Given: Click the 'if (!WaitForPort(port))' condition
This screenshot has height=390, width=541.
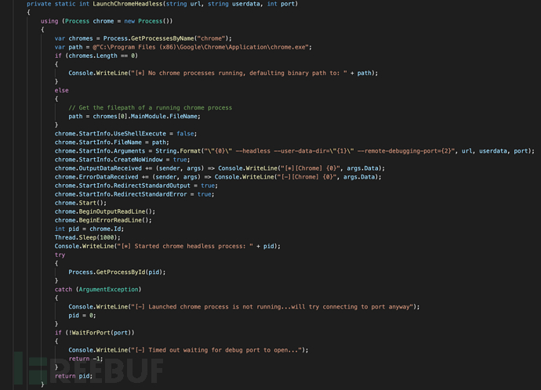Looking at the screenshot, I should click(x=95, y=333).
